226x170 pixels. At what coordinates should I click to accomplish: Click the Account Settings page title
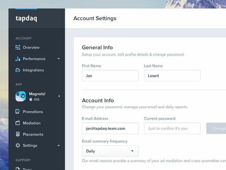(x=95, y=18)
